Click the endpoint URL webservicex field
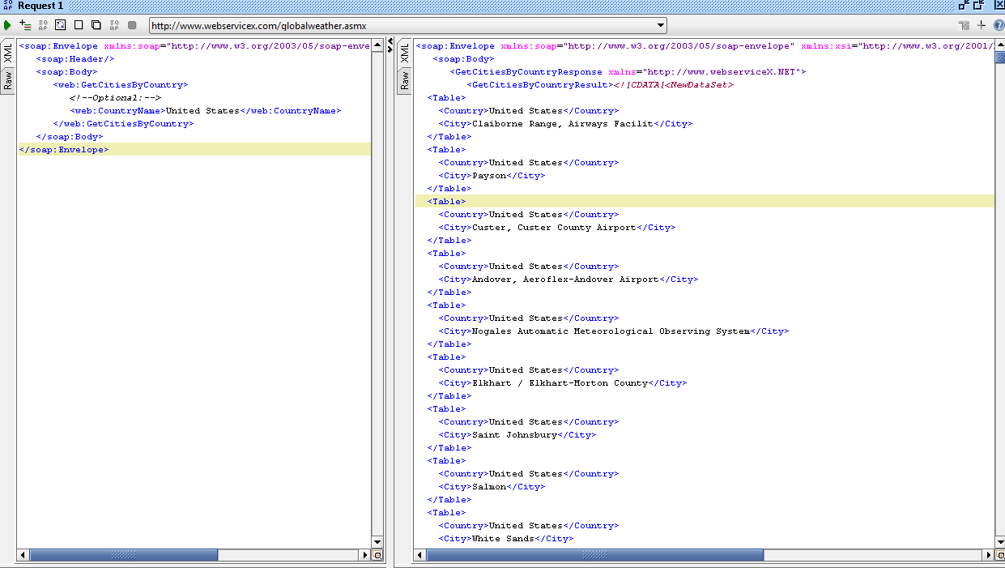 point(402,26)
